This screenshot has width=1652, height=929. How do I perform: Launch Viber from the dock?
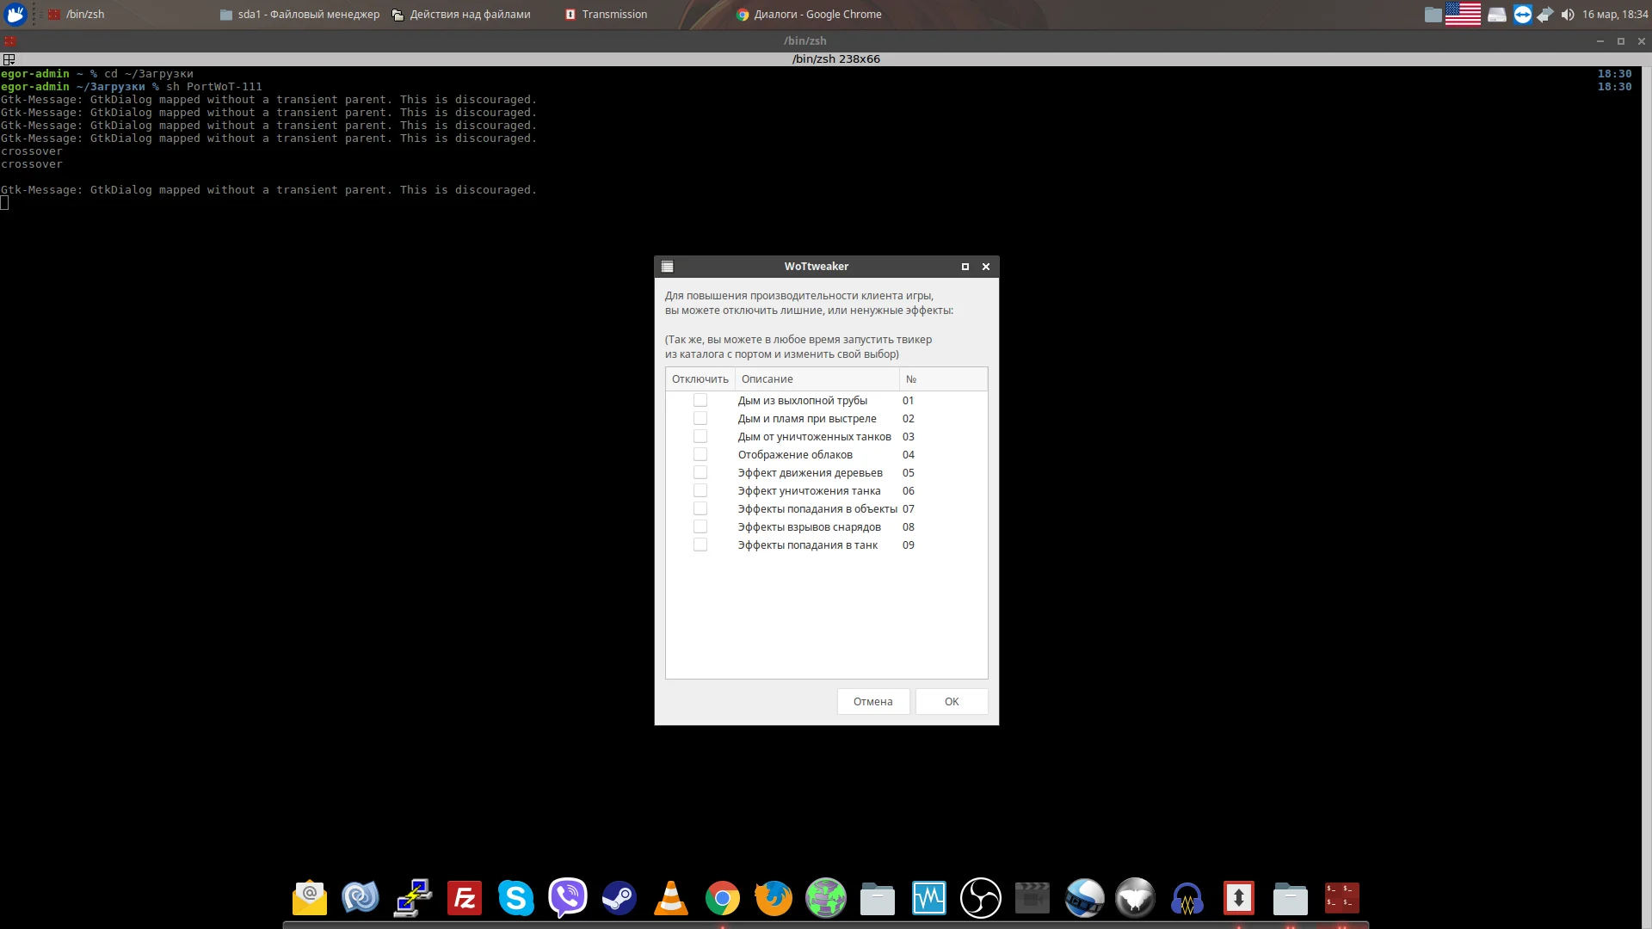click(x=567, y=898)
